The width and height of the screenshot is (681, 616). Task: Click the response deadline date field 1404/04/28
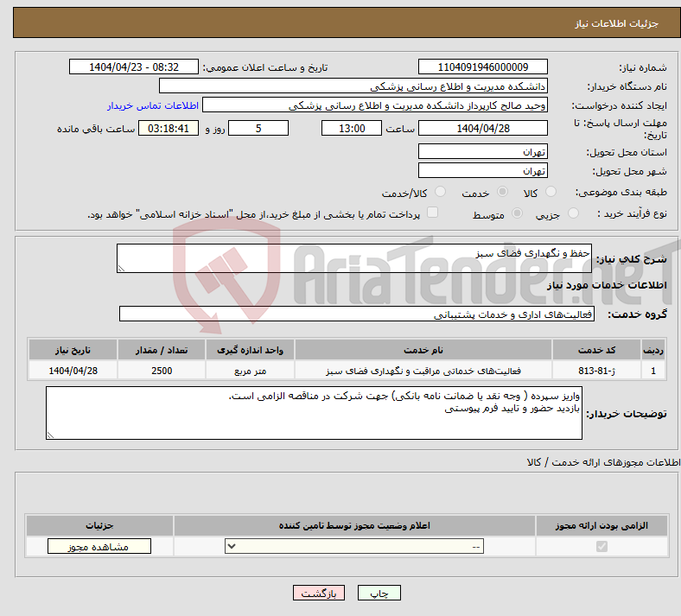[482, 128]
